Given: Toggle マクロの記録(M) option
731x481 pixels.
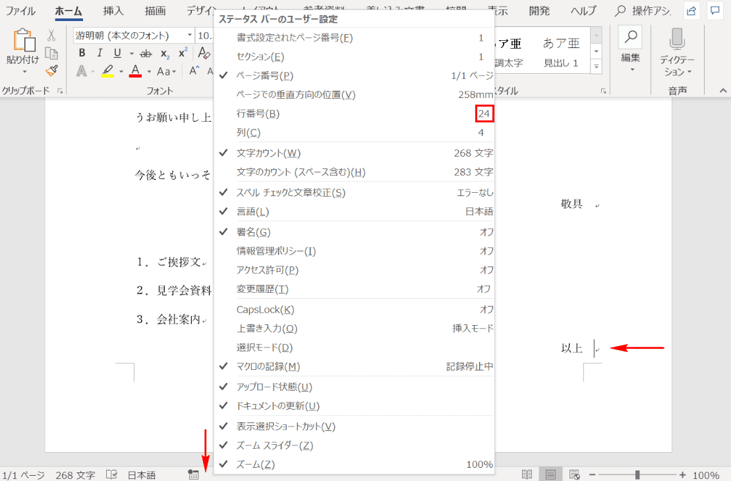Looking at the screenshot, I should (x=355, y=367).
